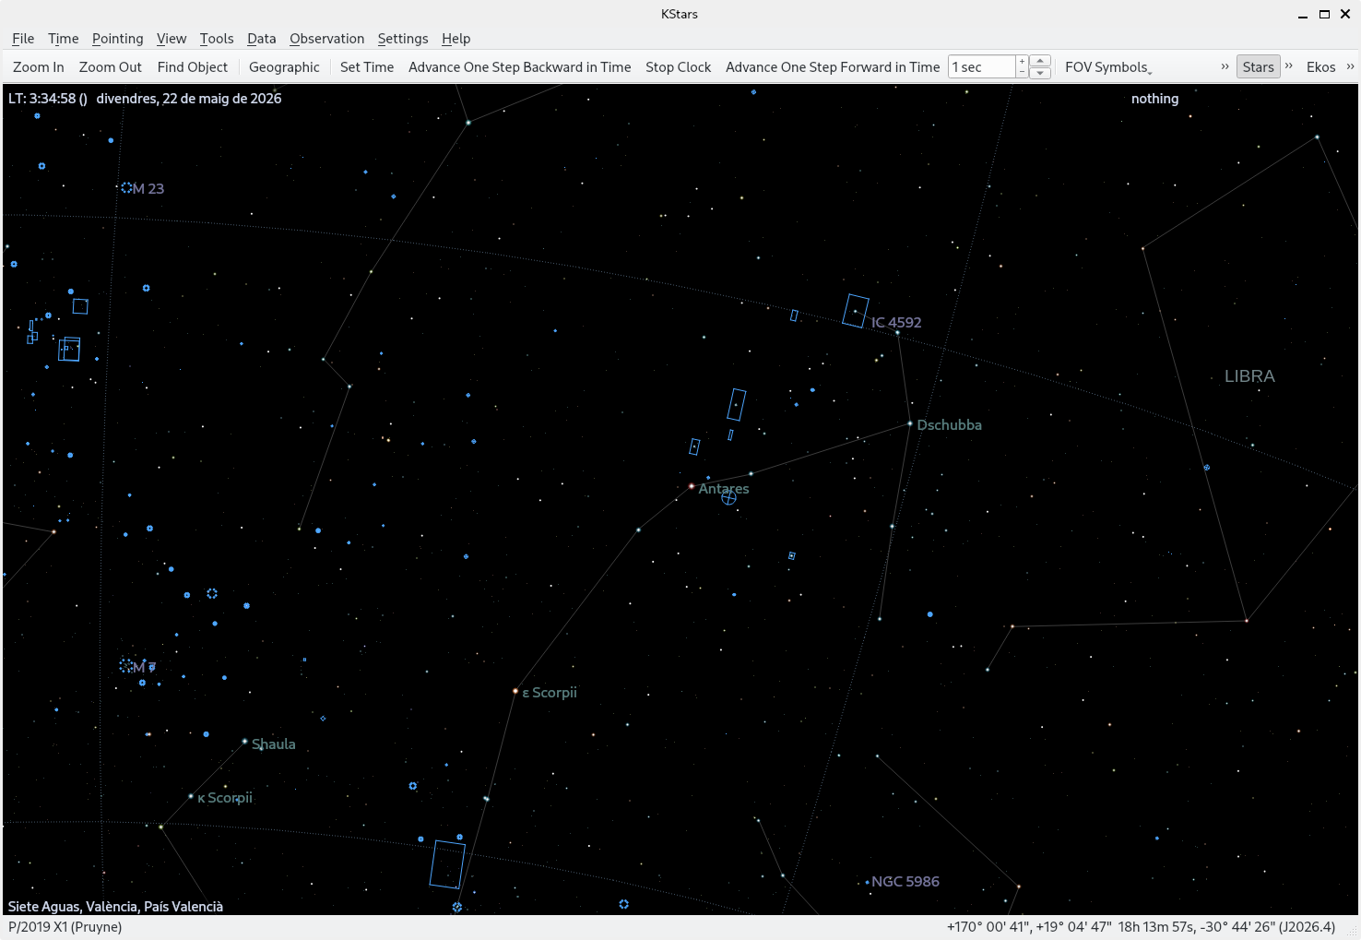
Task: Click the LT 3:34:58 date info text
Action: pyautogui.click(x=145, y=99)
